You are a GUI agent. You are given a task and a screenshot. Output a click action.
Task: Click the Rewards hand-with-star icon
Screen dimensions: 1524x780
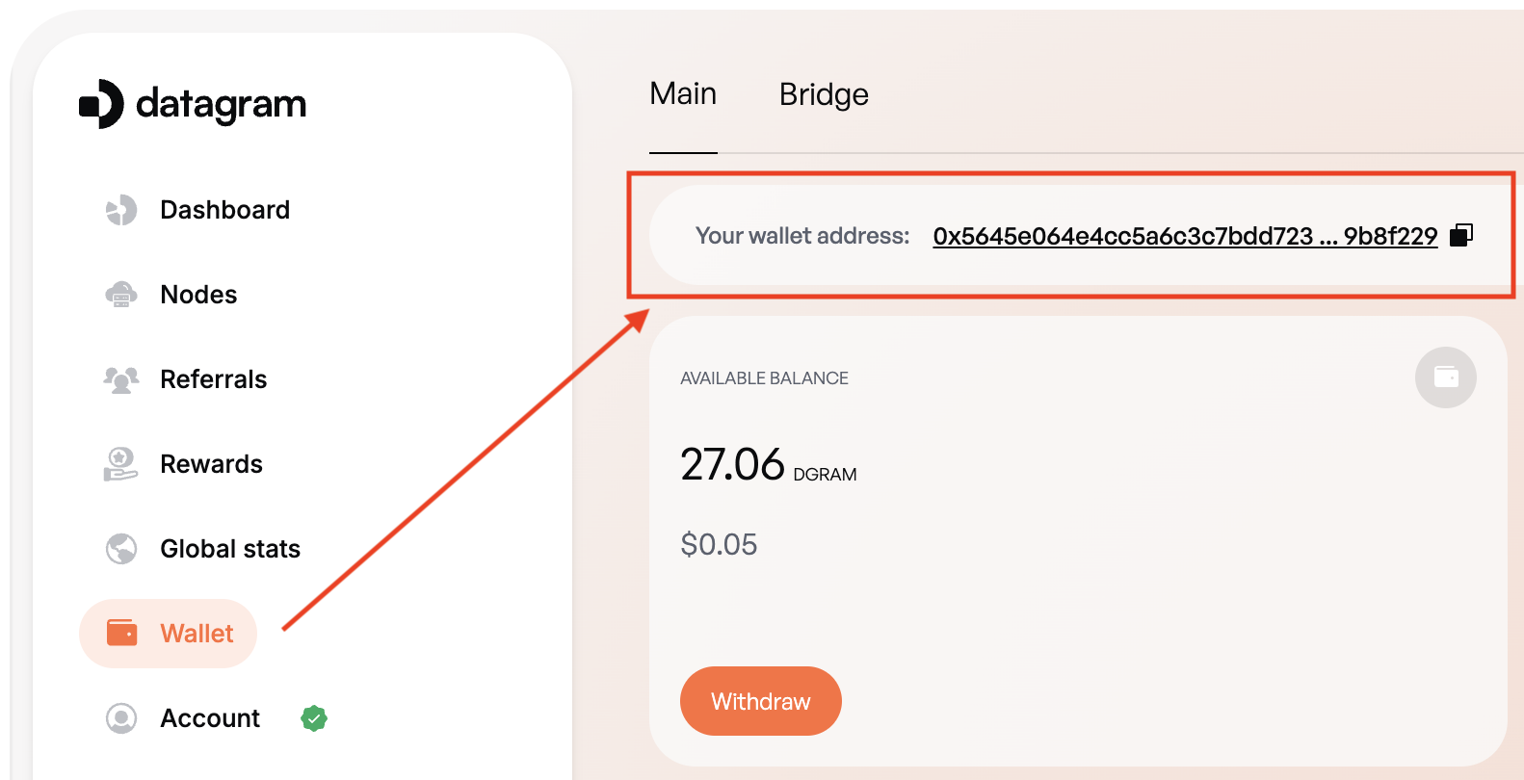tap(121, 463)
